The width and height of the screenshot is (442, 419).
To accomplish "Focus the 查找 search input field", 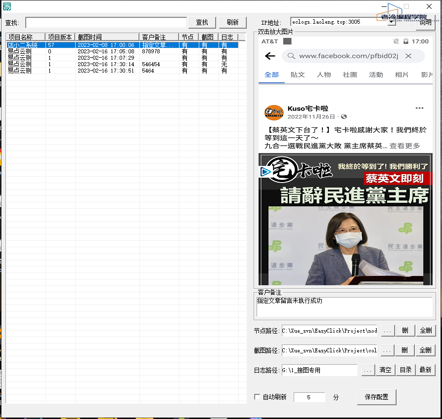I will click(106, 23).
